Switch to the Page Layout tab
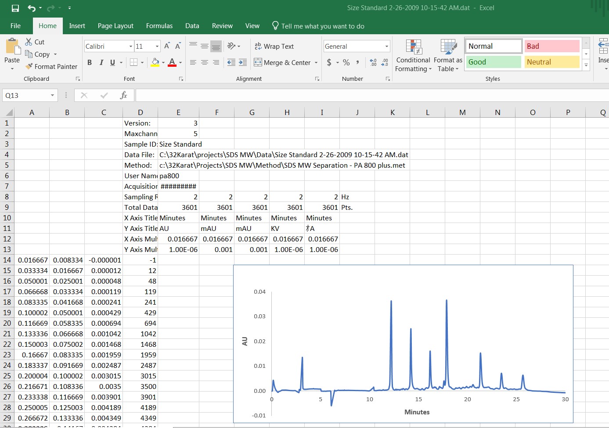This screenshot has height=428, width=609. click(x=115, y=26)
